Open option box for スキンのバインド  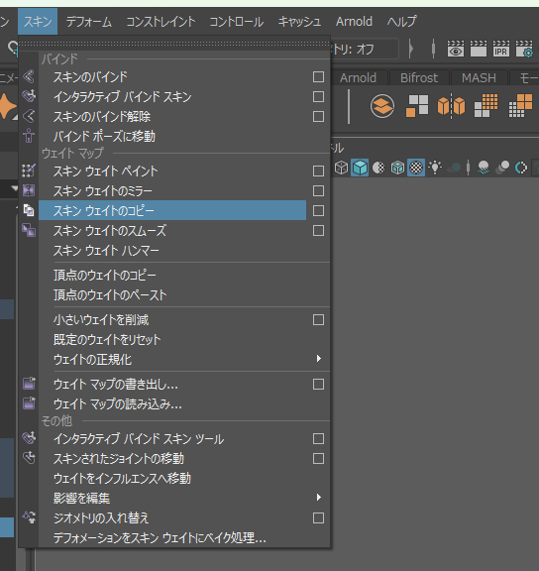pos(318,77)
